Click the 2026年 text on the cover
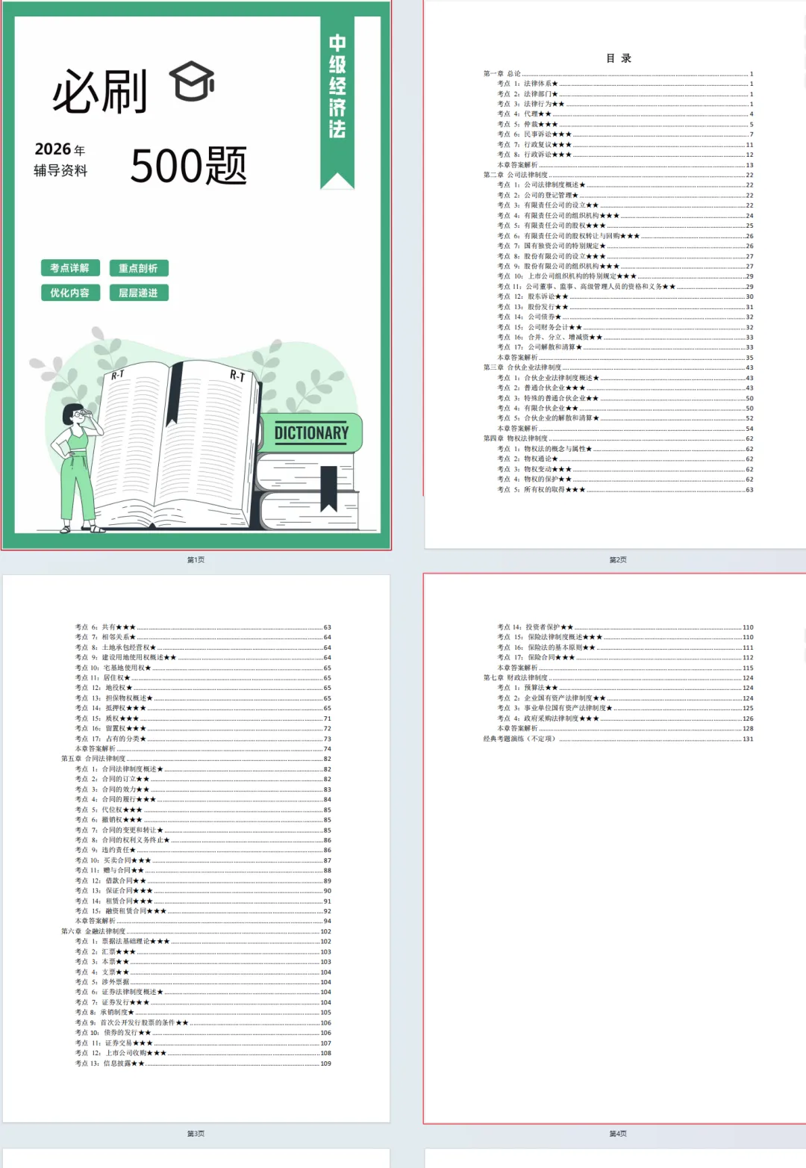The width and height of the screenshot is (806, 1168). (60, 149)
